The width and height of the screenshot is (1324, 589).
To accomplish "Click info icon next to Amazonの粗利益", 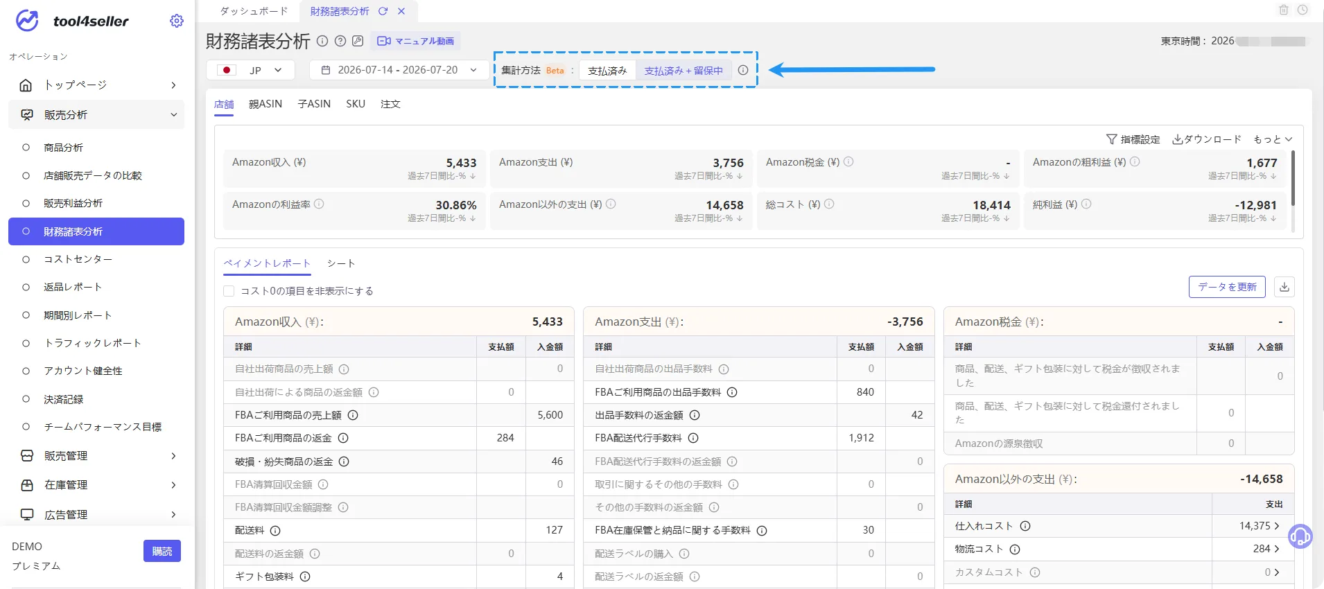I will [x=1135, y=161].
